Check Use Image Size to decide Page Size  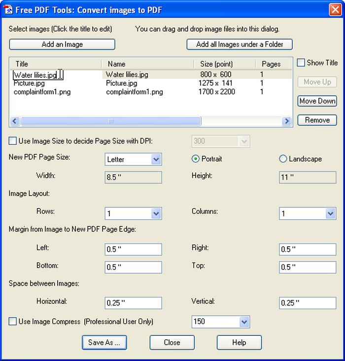(13, 141)
